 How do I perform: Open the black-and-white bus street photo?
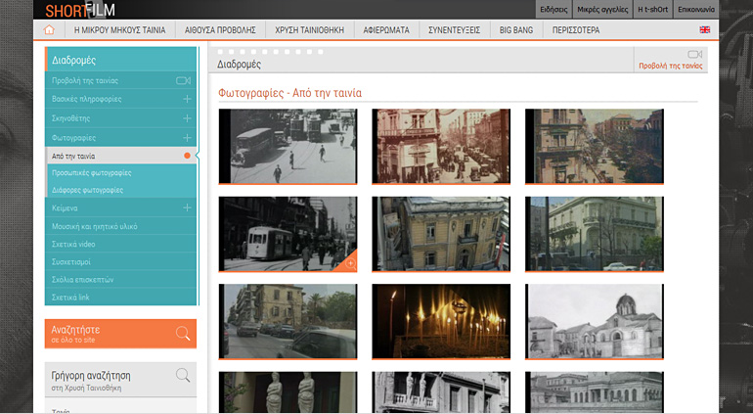tap(288, 146)
